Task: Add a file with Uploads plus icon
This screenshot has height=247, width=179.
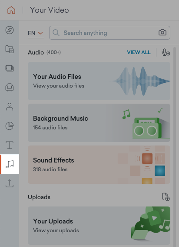Action: click(166, 197)
